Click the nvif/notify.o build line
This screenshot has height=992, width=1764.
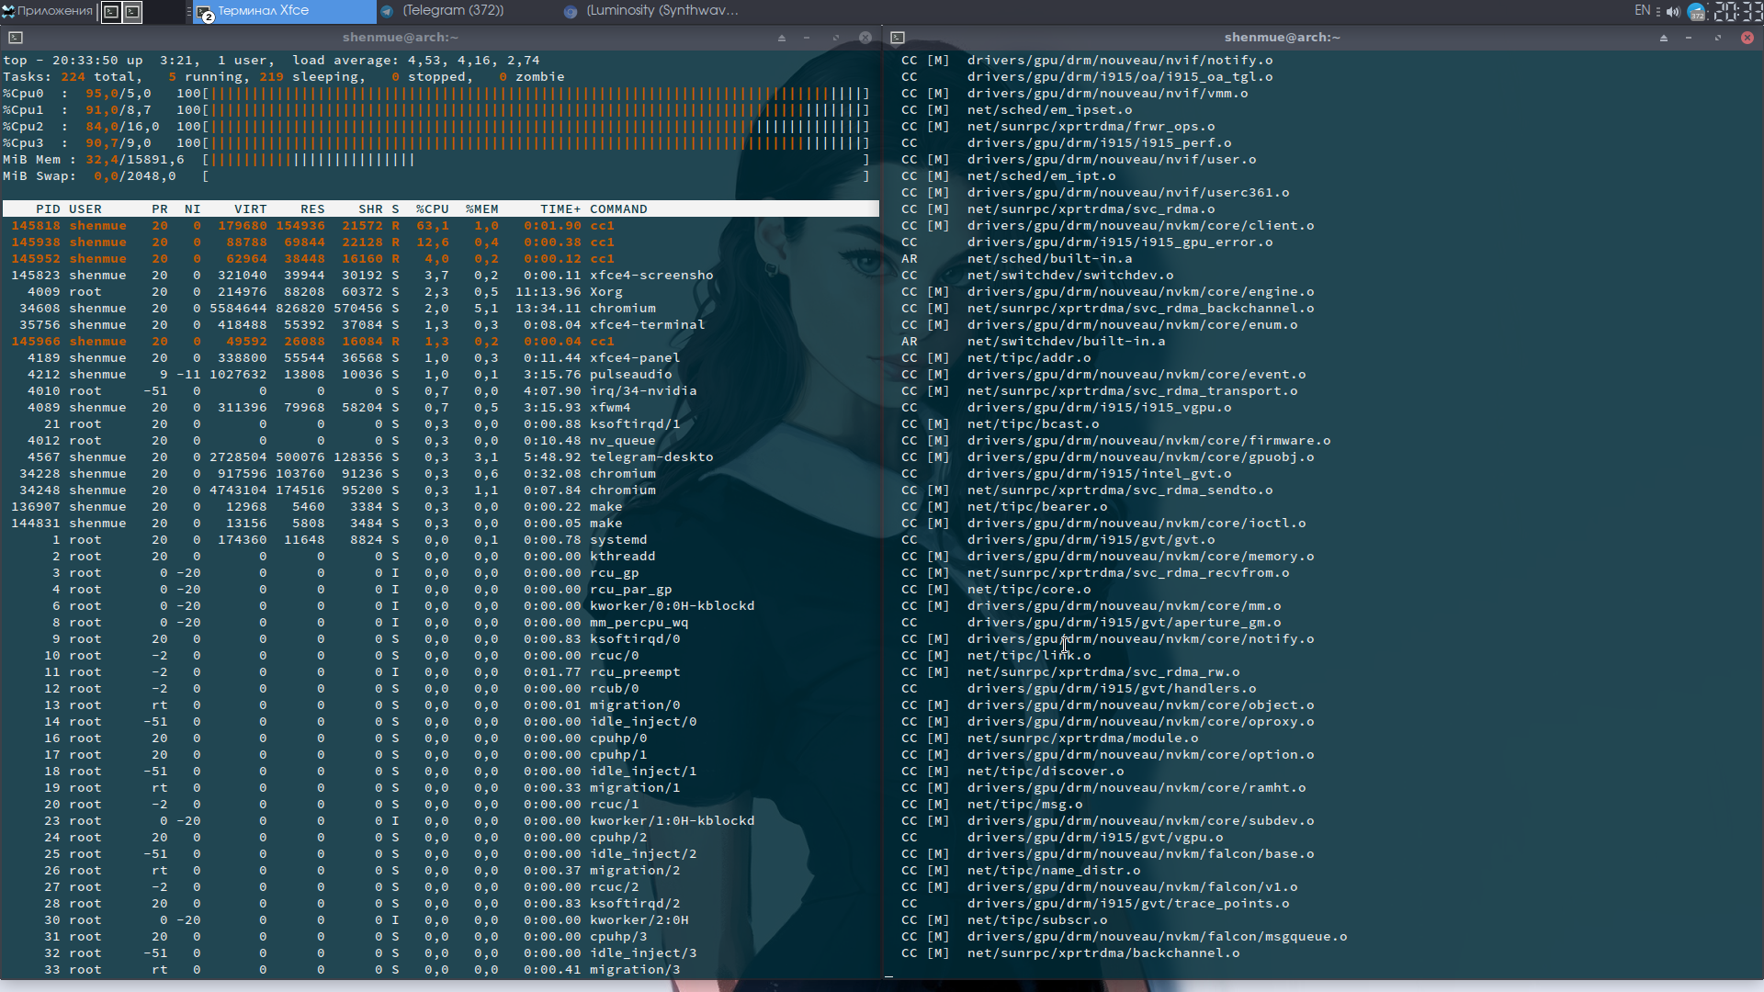tap(1087, 61)
